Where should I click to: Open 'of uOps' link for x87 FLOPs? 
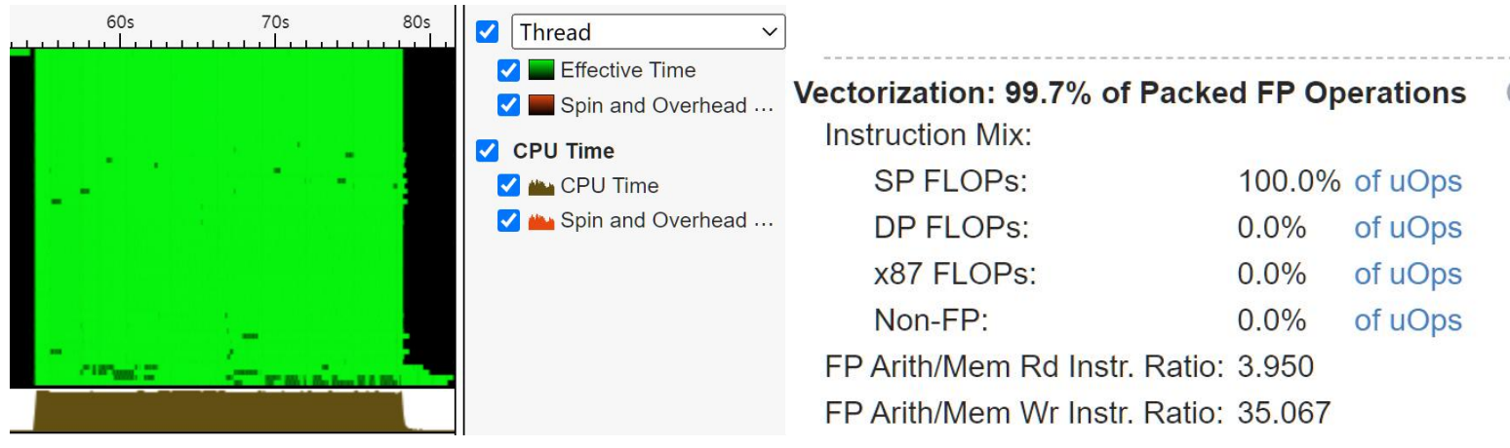click(1408, 275)
